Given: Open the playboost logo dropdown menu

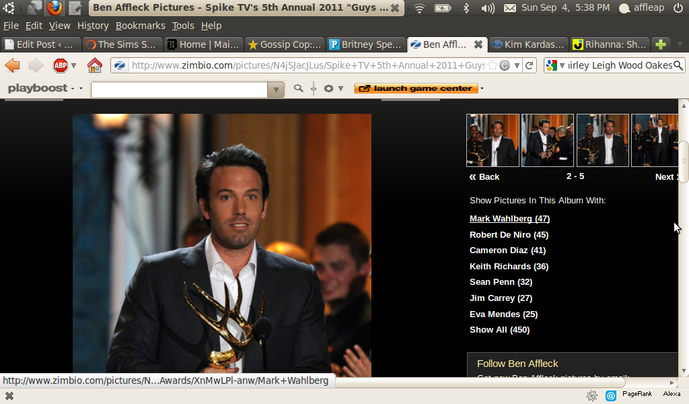Looking at the screenshot, I should [x=81, y=88].
